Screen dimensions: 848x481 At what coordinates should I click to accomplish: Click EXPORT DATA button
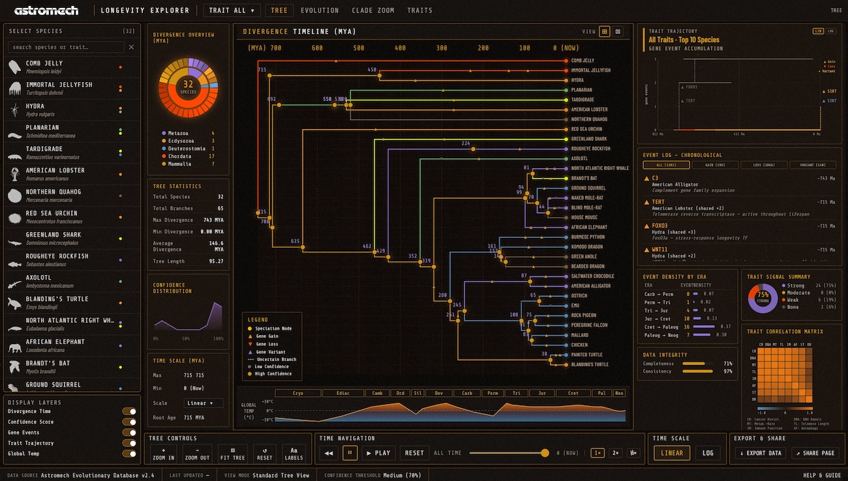[x=761, y=453]
